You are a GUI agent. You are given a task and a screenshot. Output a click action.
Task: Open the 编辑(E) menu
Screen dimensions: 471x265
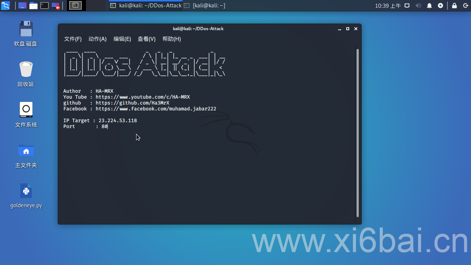tap(122, 39)
